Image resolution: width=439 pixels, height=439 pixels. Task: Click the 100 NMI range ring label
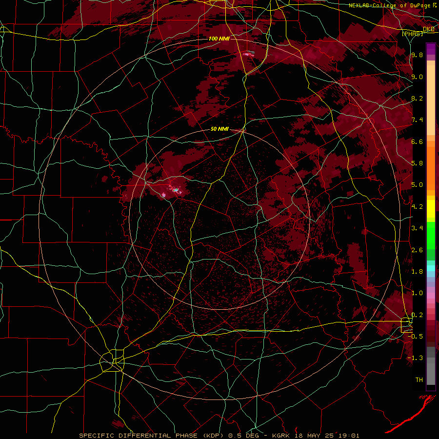coord(219,39)
